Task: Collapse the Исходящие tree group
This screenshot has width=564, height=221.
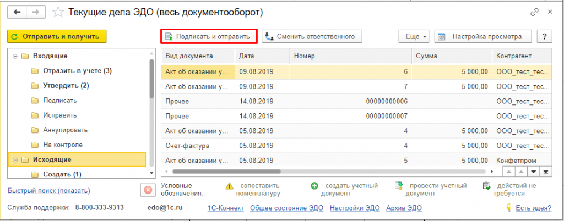Action: [x=14, y=159]
